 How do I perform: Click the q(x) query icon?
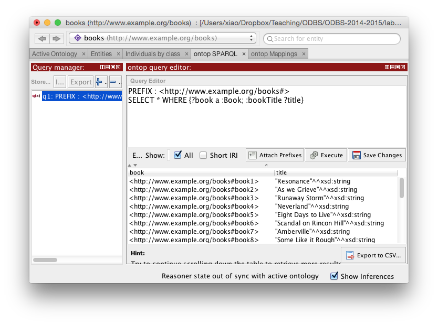click(x=36, y=96)
